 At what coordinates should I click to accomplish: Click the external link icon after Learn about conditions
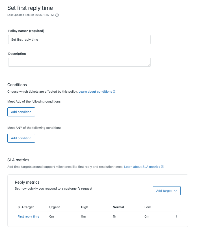pyautogui.click(x=114, y=91)
